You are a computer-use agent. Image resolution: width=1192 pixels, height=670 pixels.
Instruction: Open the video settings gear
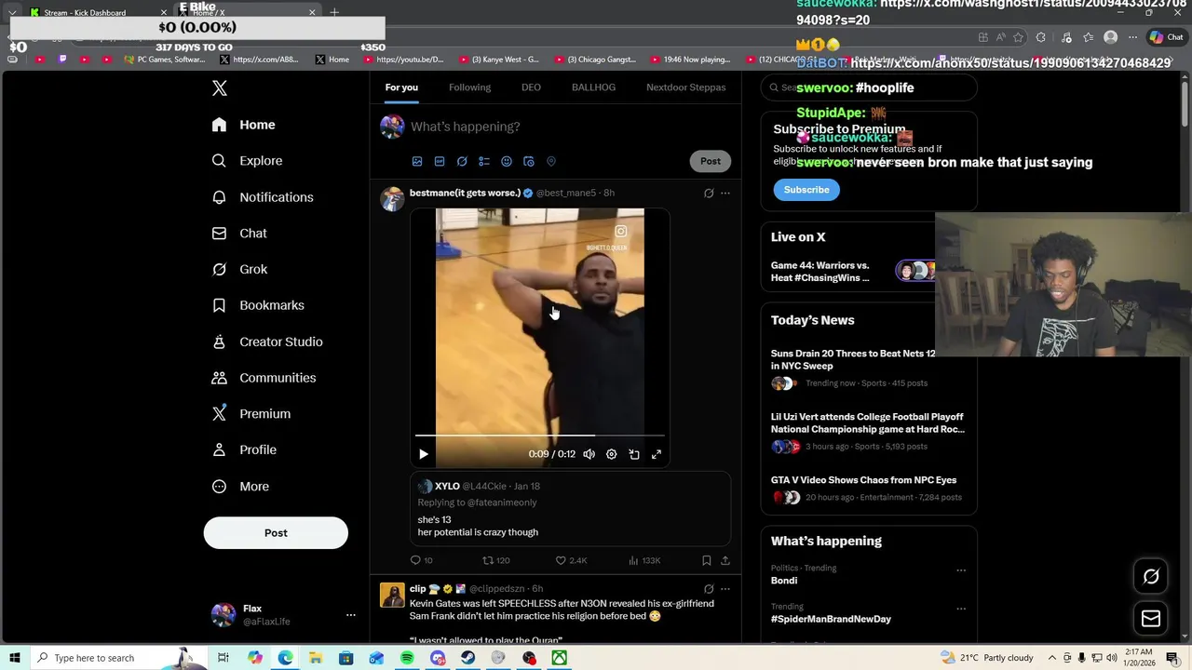click(x=612, y=454)
